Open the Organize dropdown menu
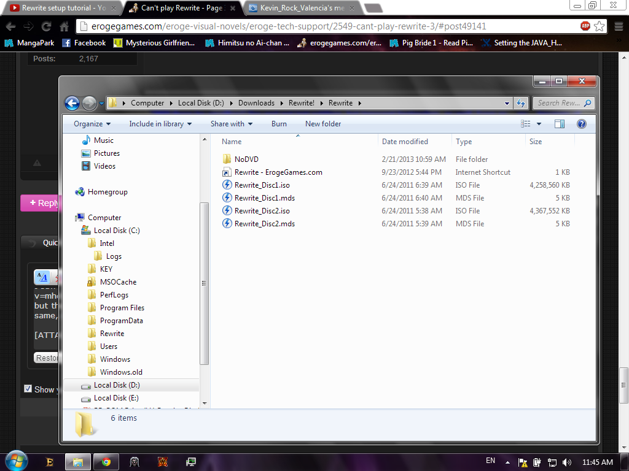This screenshot has width=629, height=471. 92,124
